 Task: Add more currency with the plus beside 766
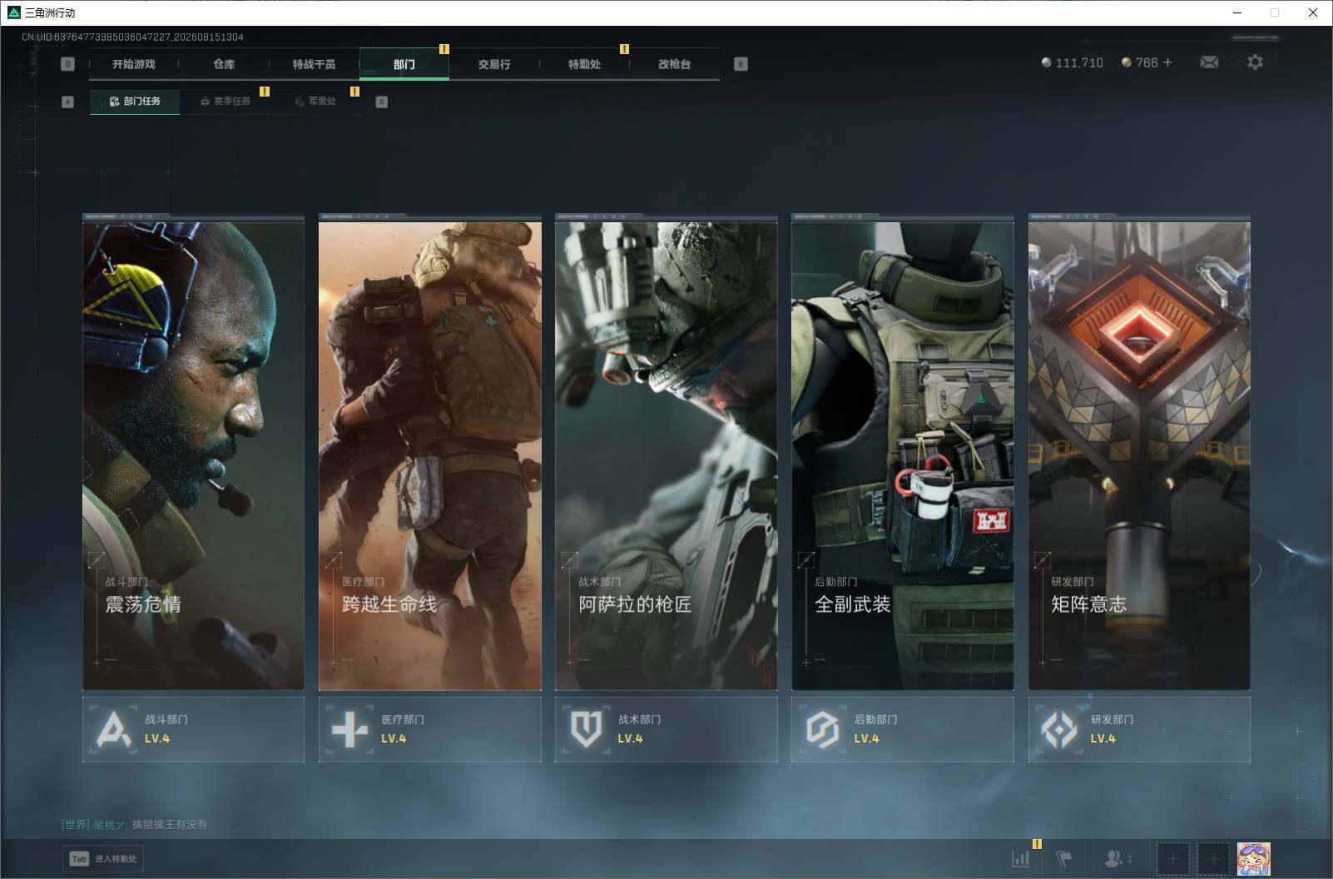click(1167, 62)
